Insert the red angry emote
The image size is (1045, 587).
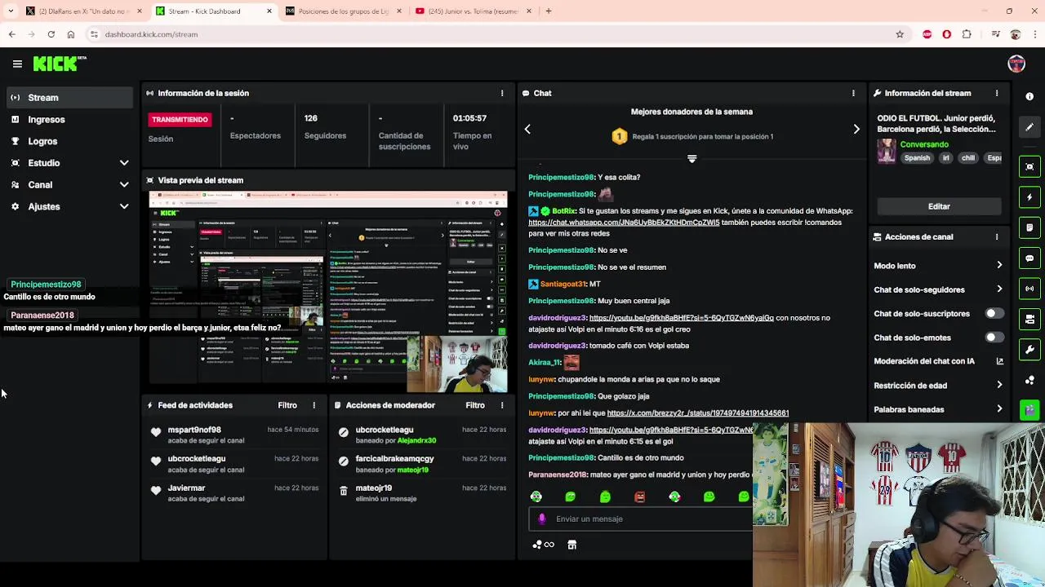click(x=639, y=497)
